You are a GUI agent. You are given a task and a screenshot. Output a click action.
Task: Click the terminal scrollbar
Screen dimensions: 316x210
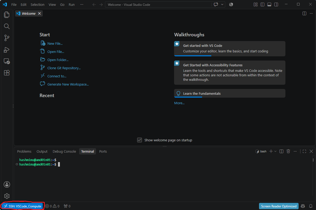[313, 160]
